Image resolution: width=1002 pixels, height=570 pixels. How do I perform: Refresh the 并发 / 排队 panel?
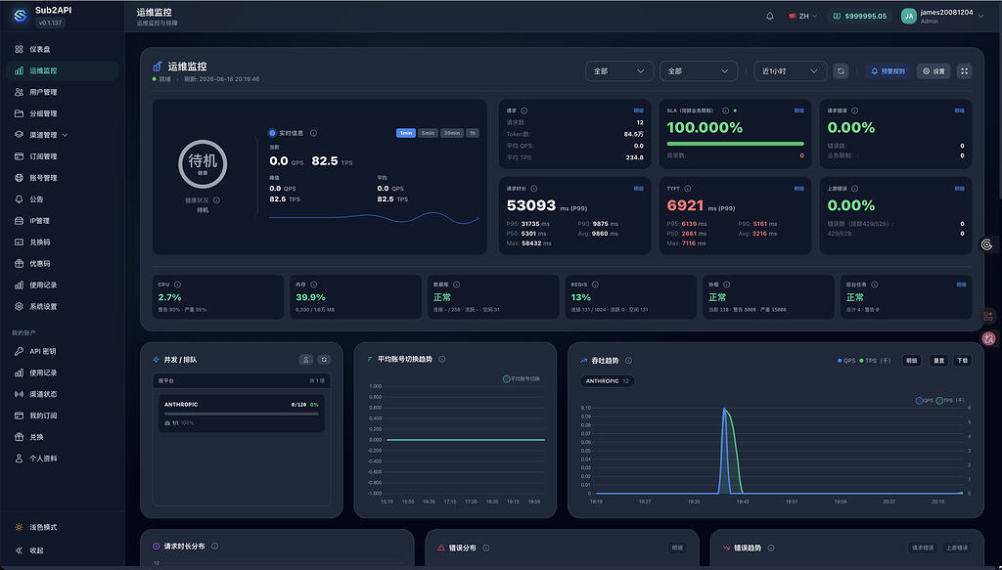pos(324,360)
